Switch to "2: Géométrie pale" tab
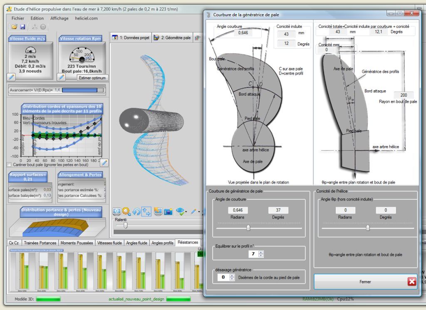The width and height of the screenshot is (426, 310). tap(172, 37)
